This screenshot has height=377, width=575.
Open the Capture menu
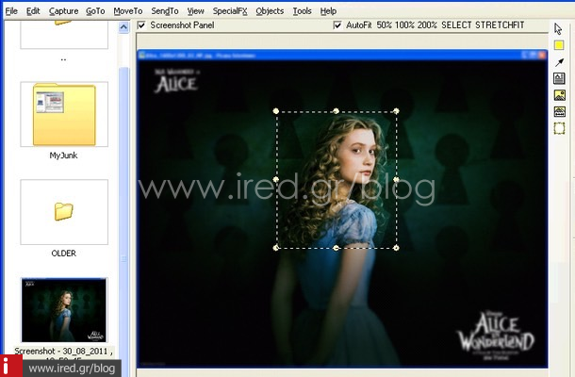coord(63,11)
